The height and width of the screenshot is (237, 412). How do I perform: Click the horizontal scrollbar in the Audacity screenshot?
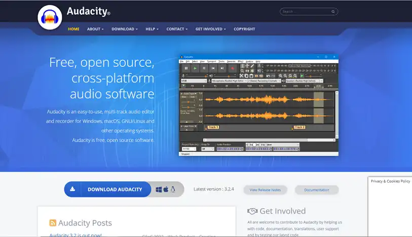[x=269, y=140]
